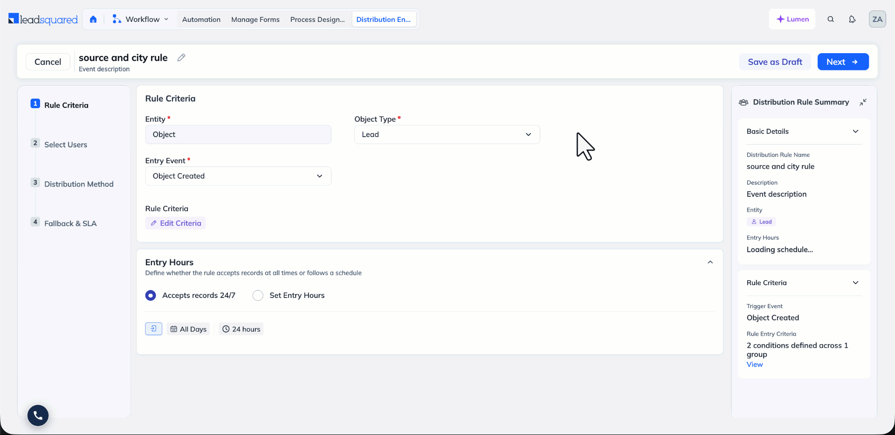Collapse the Entry Hours section
Image resolution: width=895 pixels, height=435 pixels.
click(x=710, y=262)
